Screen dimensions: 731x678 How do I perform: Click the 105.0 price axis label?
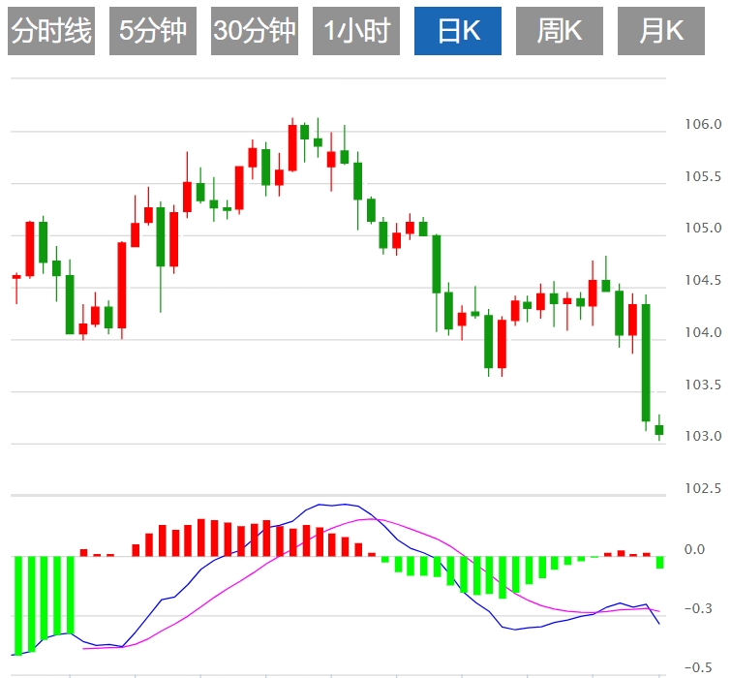(x=702, y=230)
